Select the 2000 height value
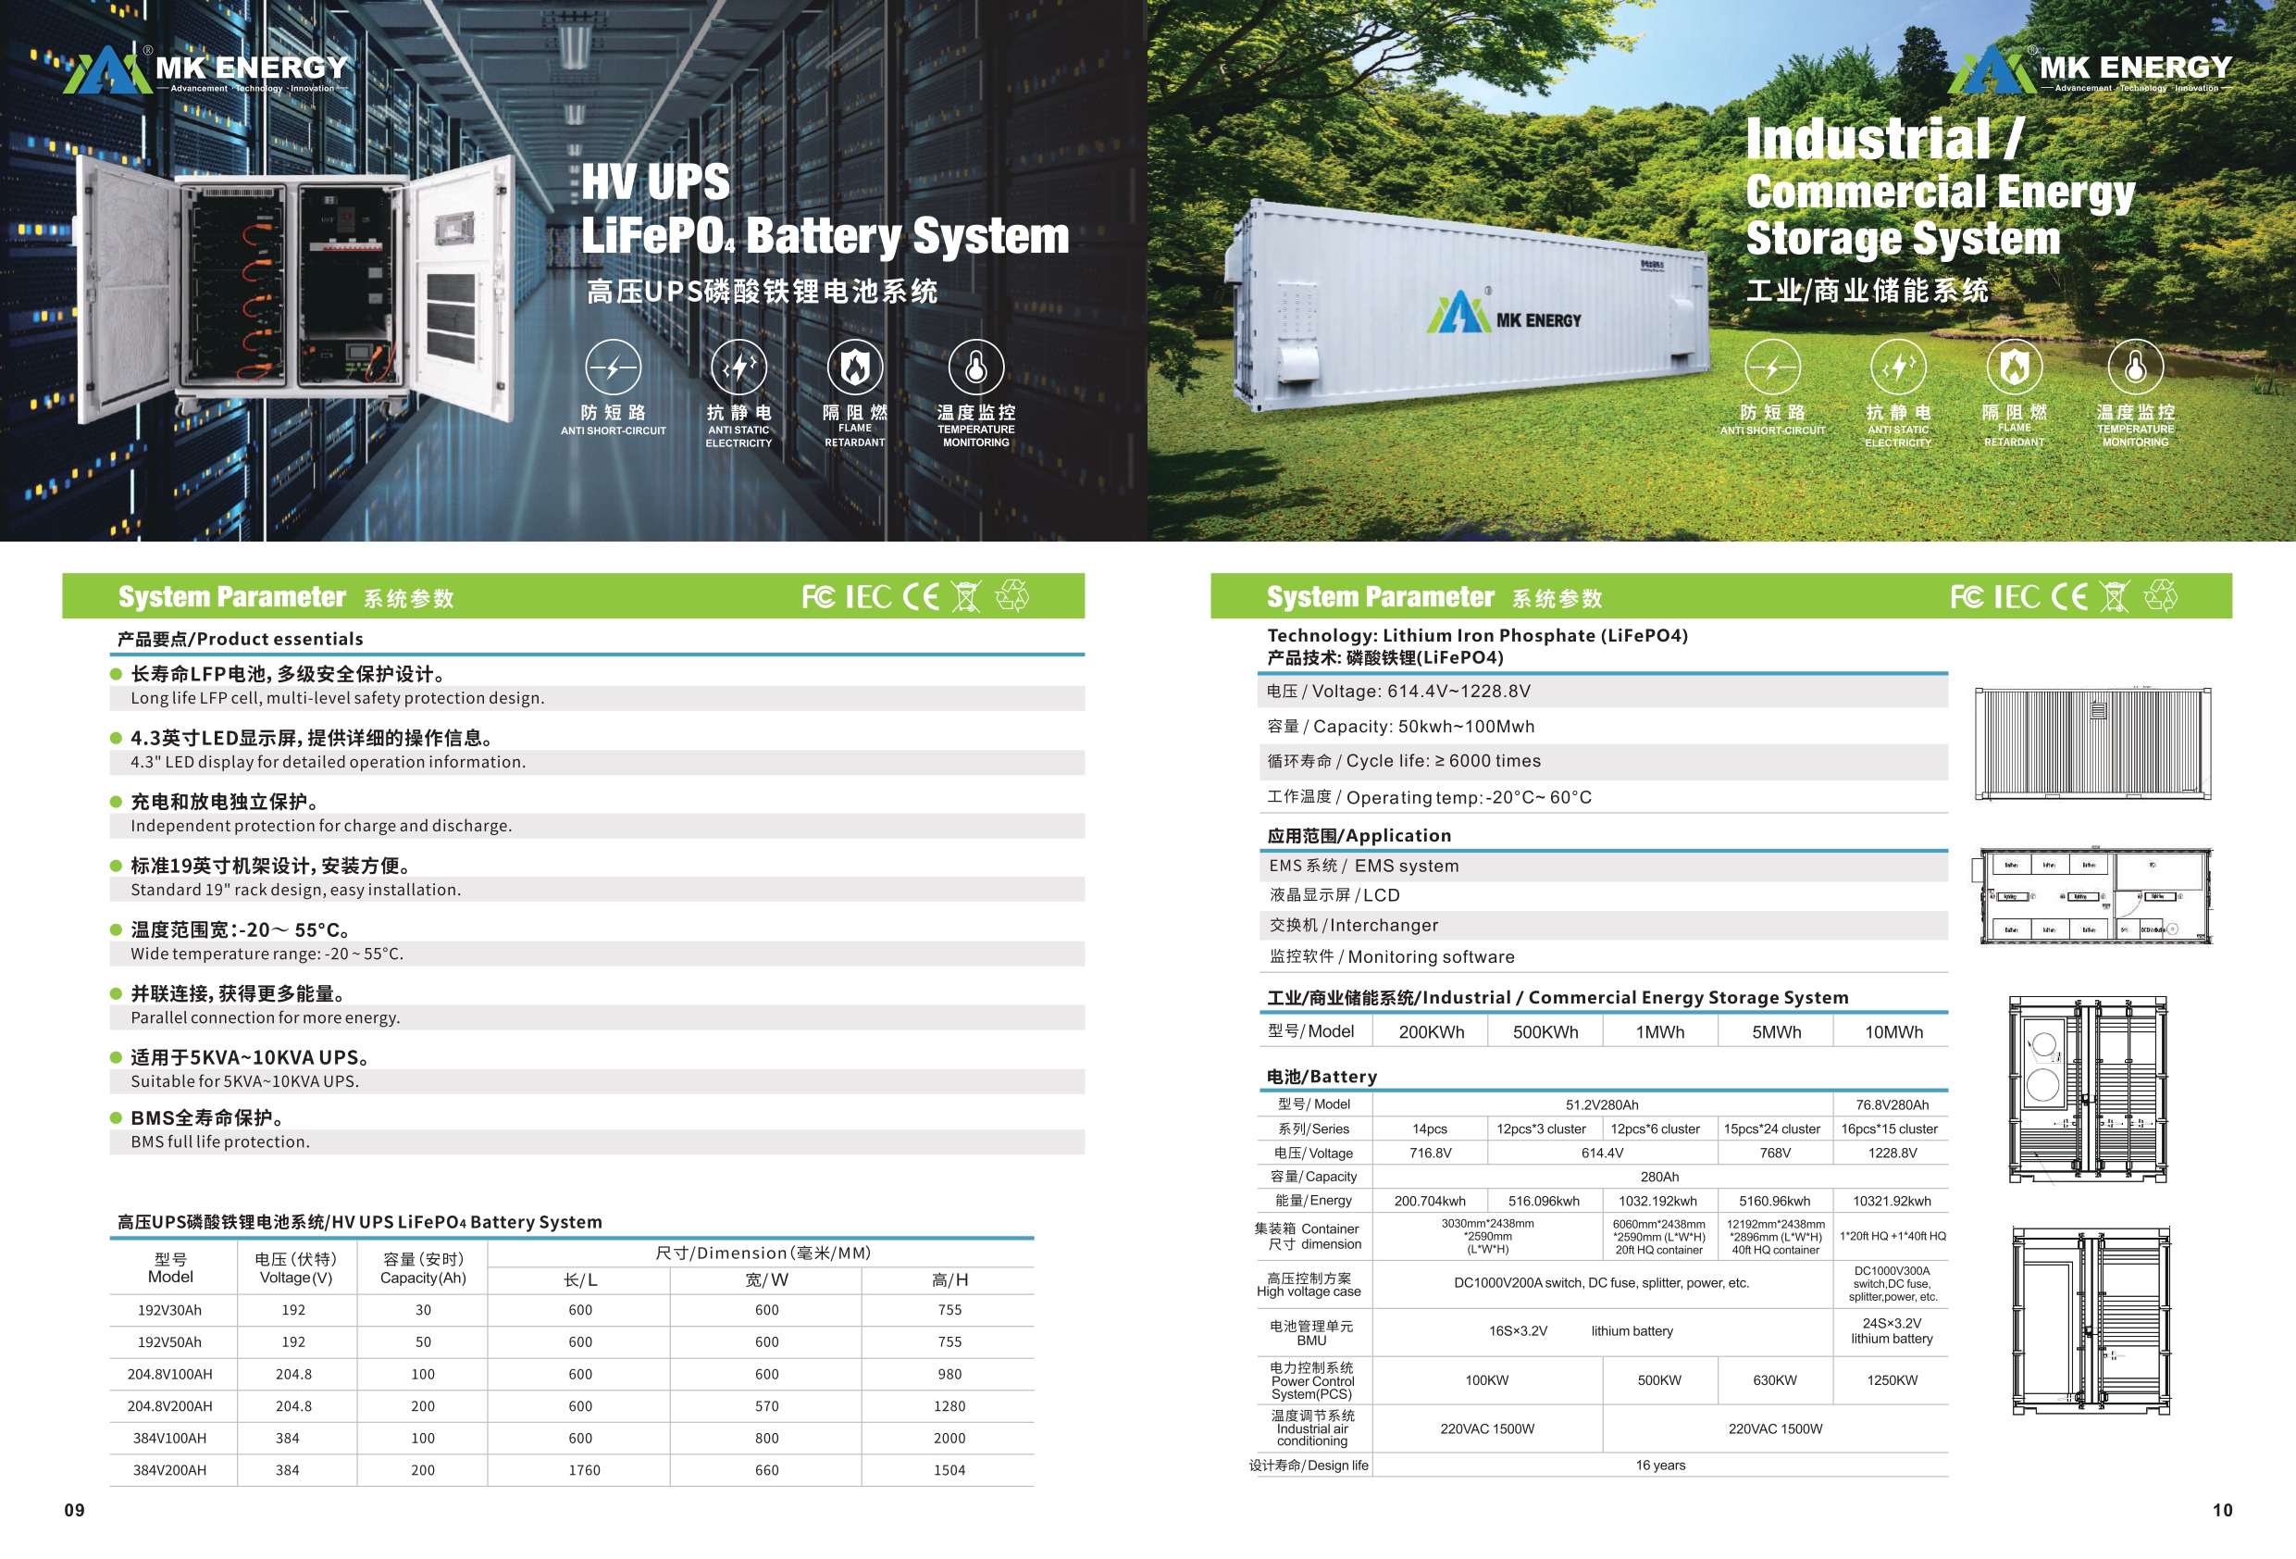2296x1559 pixels. coord(949,1440)
